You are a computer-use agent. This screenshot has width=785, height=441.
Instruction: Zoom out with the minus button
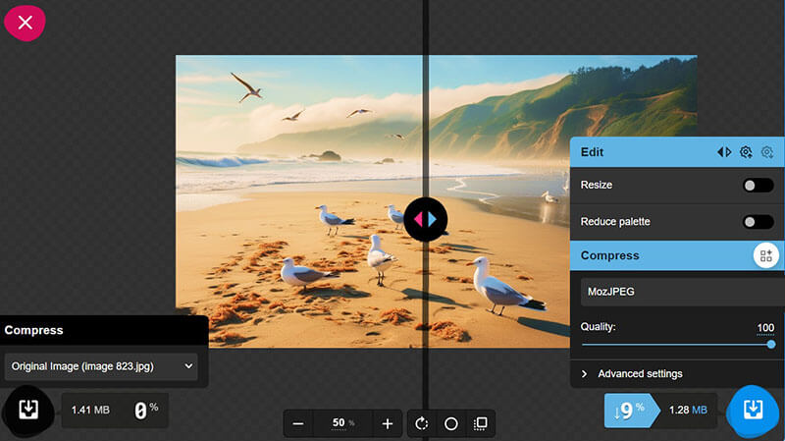point(298,423)
